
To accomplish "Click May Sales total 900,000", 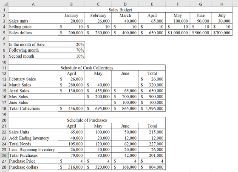I will click(x=152, y=97).
